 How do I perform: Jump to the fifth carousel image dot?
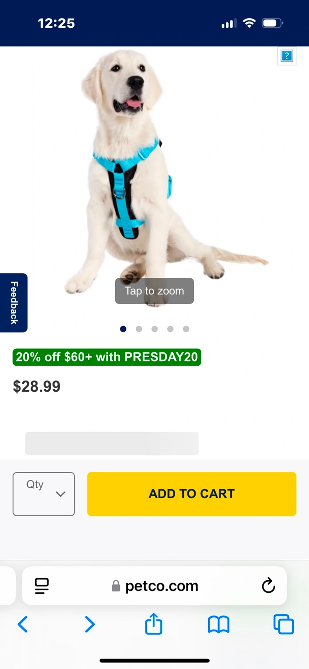point(186,329)
